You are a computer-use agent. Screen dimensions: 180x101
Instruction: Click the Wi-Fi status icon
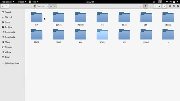[x=167, y=2]
